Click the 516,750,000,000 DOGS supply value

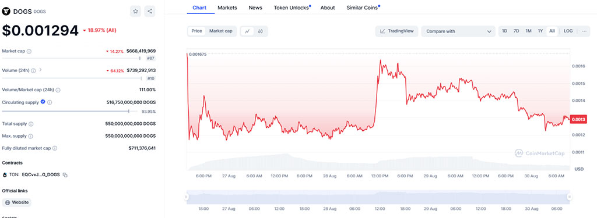tap(131, 102)
